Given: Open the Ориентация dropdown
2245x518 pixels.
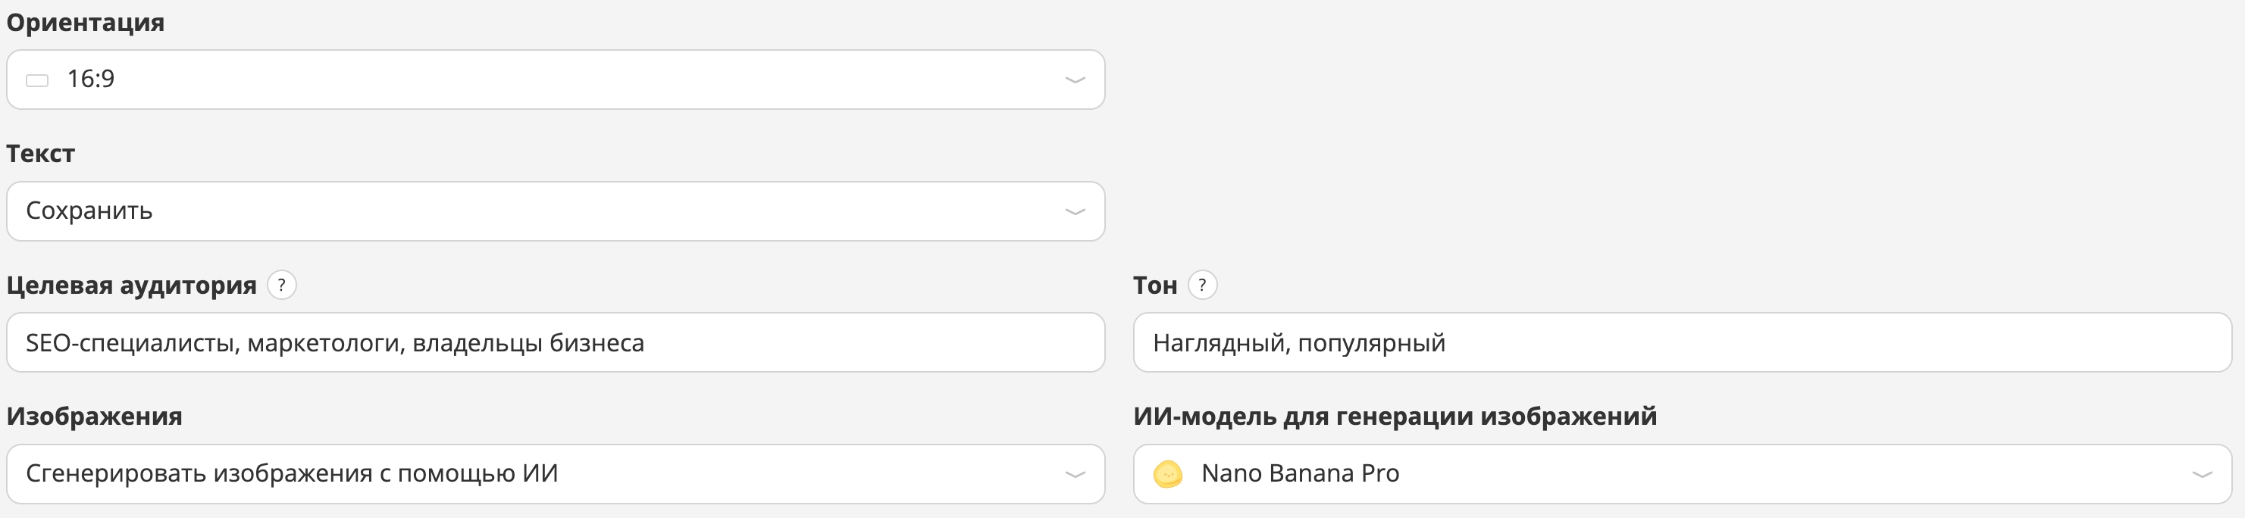Looking at the screenshot, I should 558,80.
